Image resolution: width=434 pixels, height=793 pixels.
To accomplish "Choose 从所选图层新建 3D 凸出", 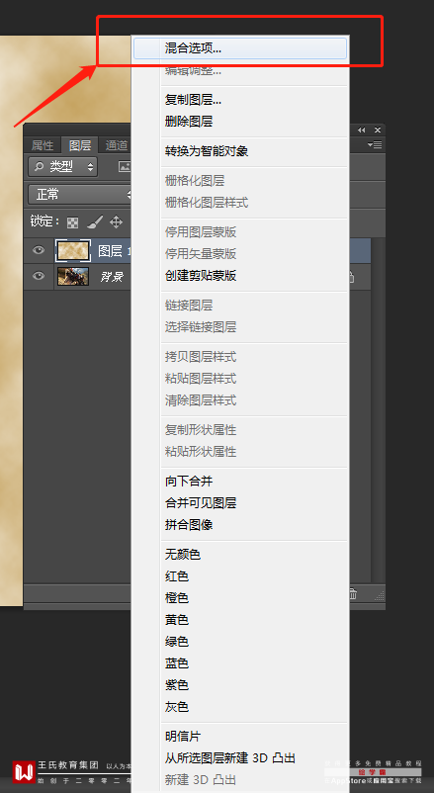I will coord(230,758).
